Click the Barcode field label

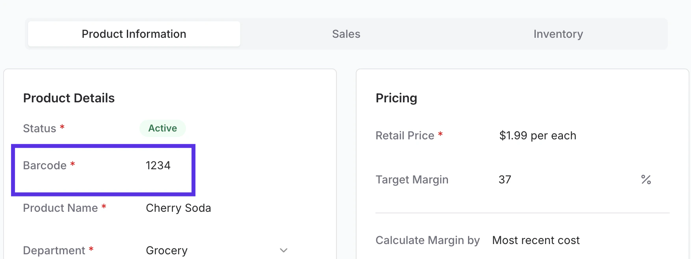coord(45,165)
